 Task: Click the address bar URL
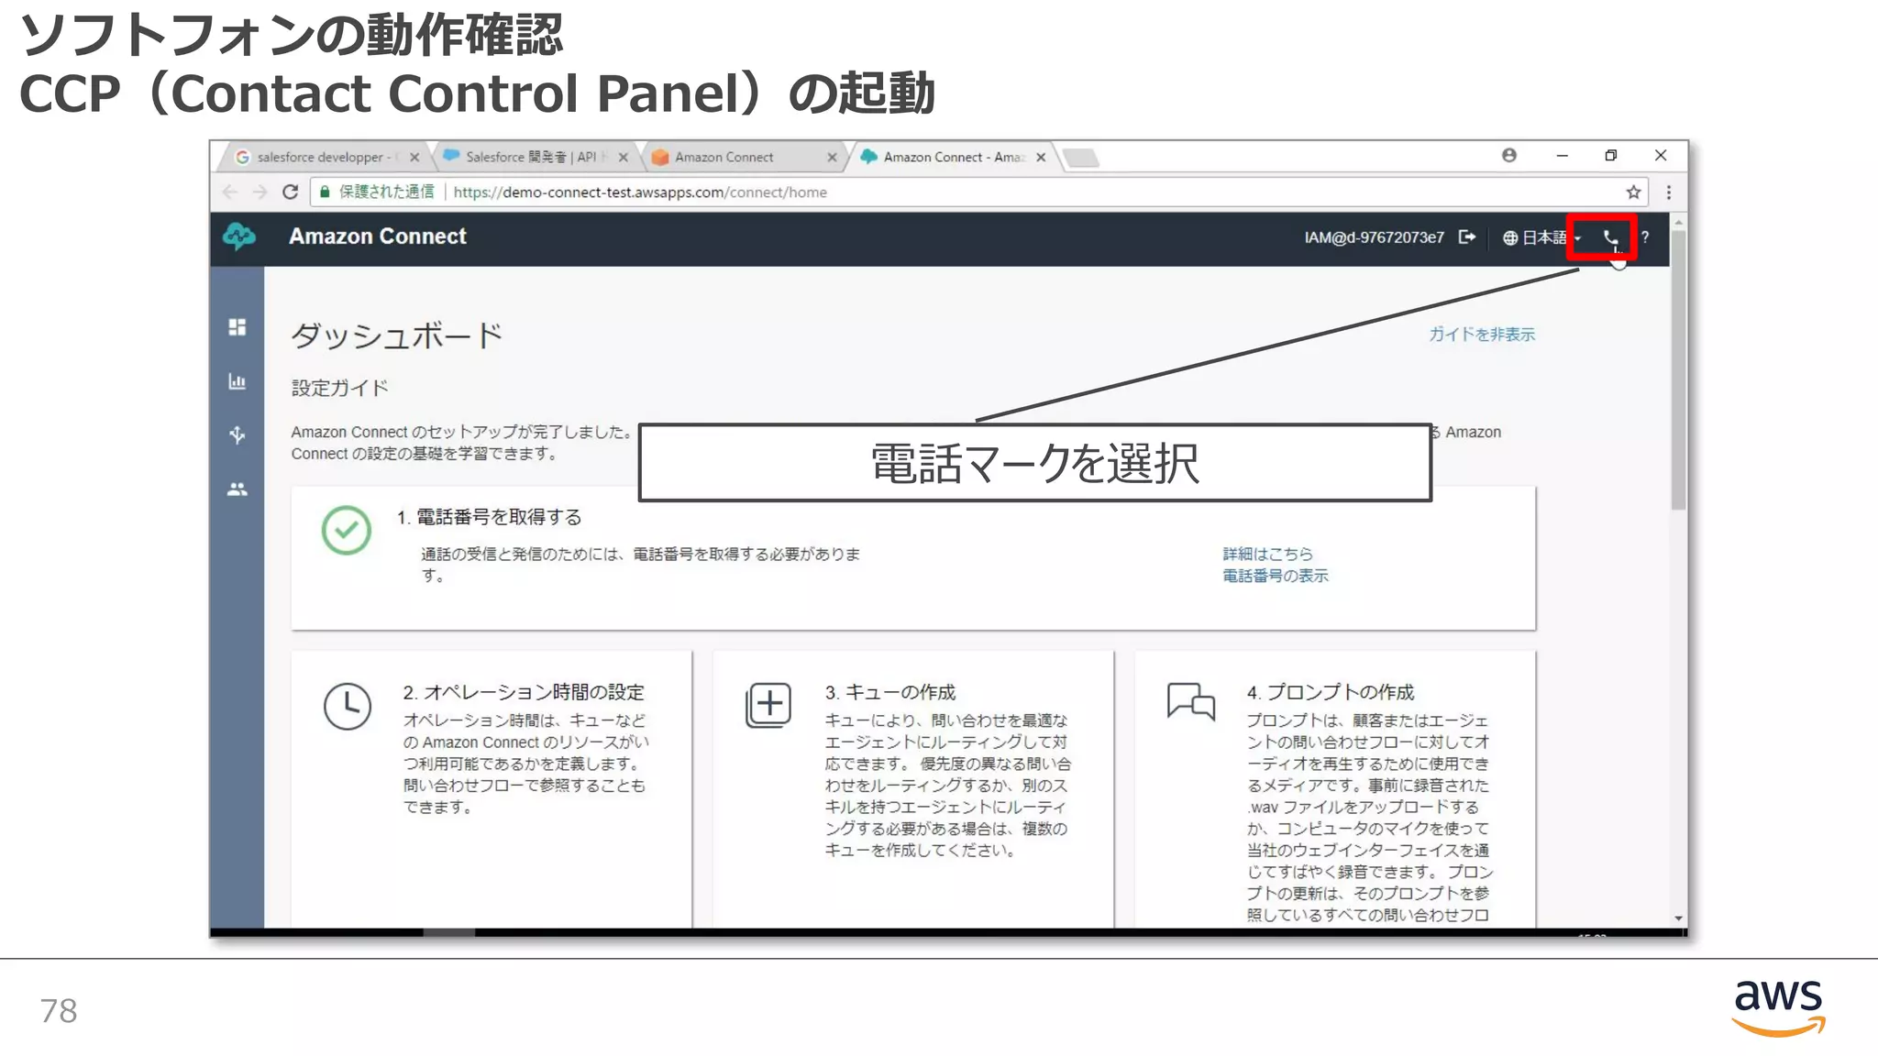point(640,192)
